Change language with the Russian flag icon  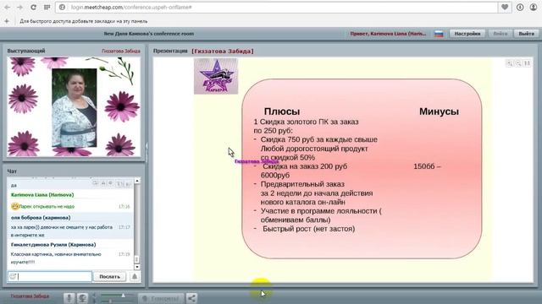[x=439, y=34]
